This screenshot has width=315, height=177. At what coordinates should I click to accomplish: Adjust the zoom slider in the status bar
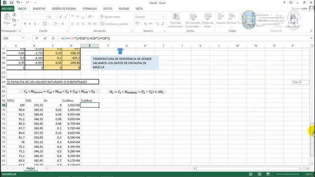click(x=287, y=174)
